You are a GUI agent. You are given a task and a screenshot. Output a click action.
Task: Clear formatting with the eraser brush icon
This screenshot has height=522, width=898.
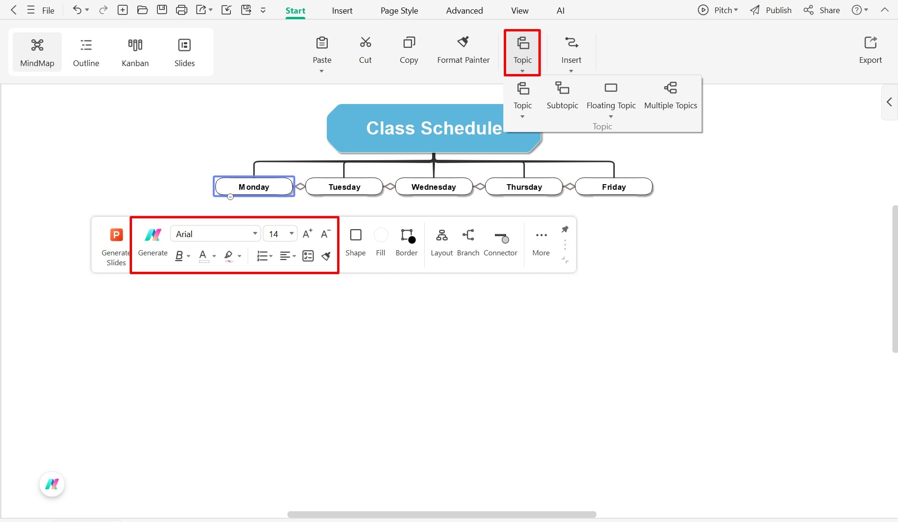tap(326, 256)
